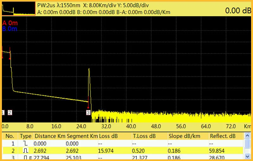The image size is (253, 161).
Task: Click the red A 0m cursor label
Action: (x=10, y=23)
